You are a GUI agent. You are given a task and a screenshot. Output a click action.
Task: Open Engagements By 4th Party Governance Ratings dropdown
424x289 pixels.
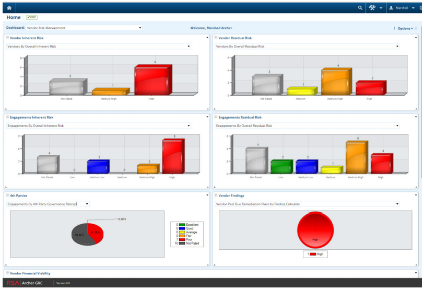(x=48, y=204)
